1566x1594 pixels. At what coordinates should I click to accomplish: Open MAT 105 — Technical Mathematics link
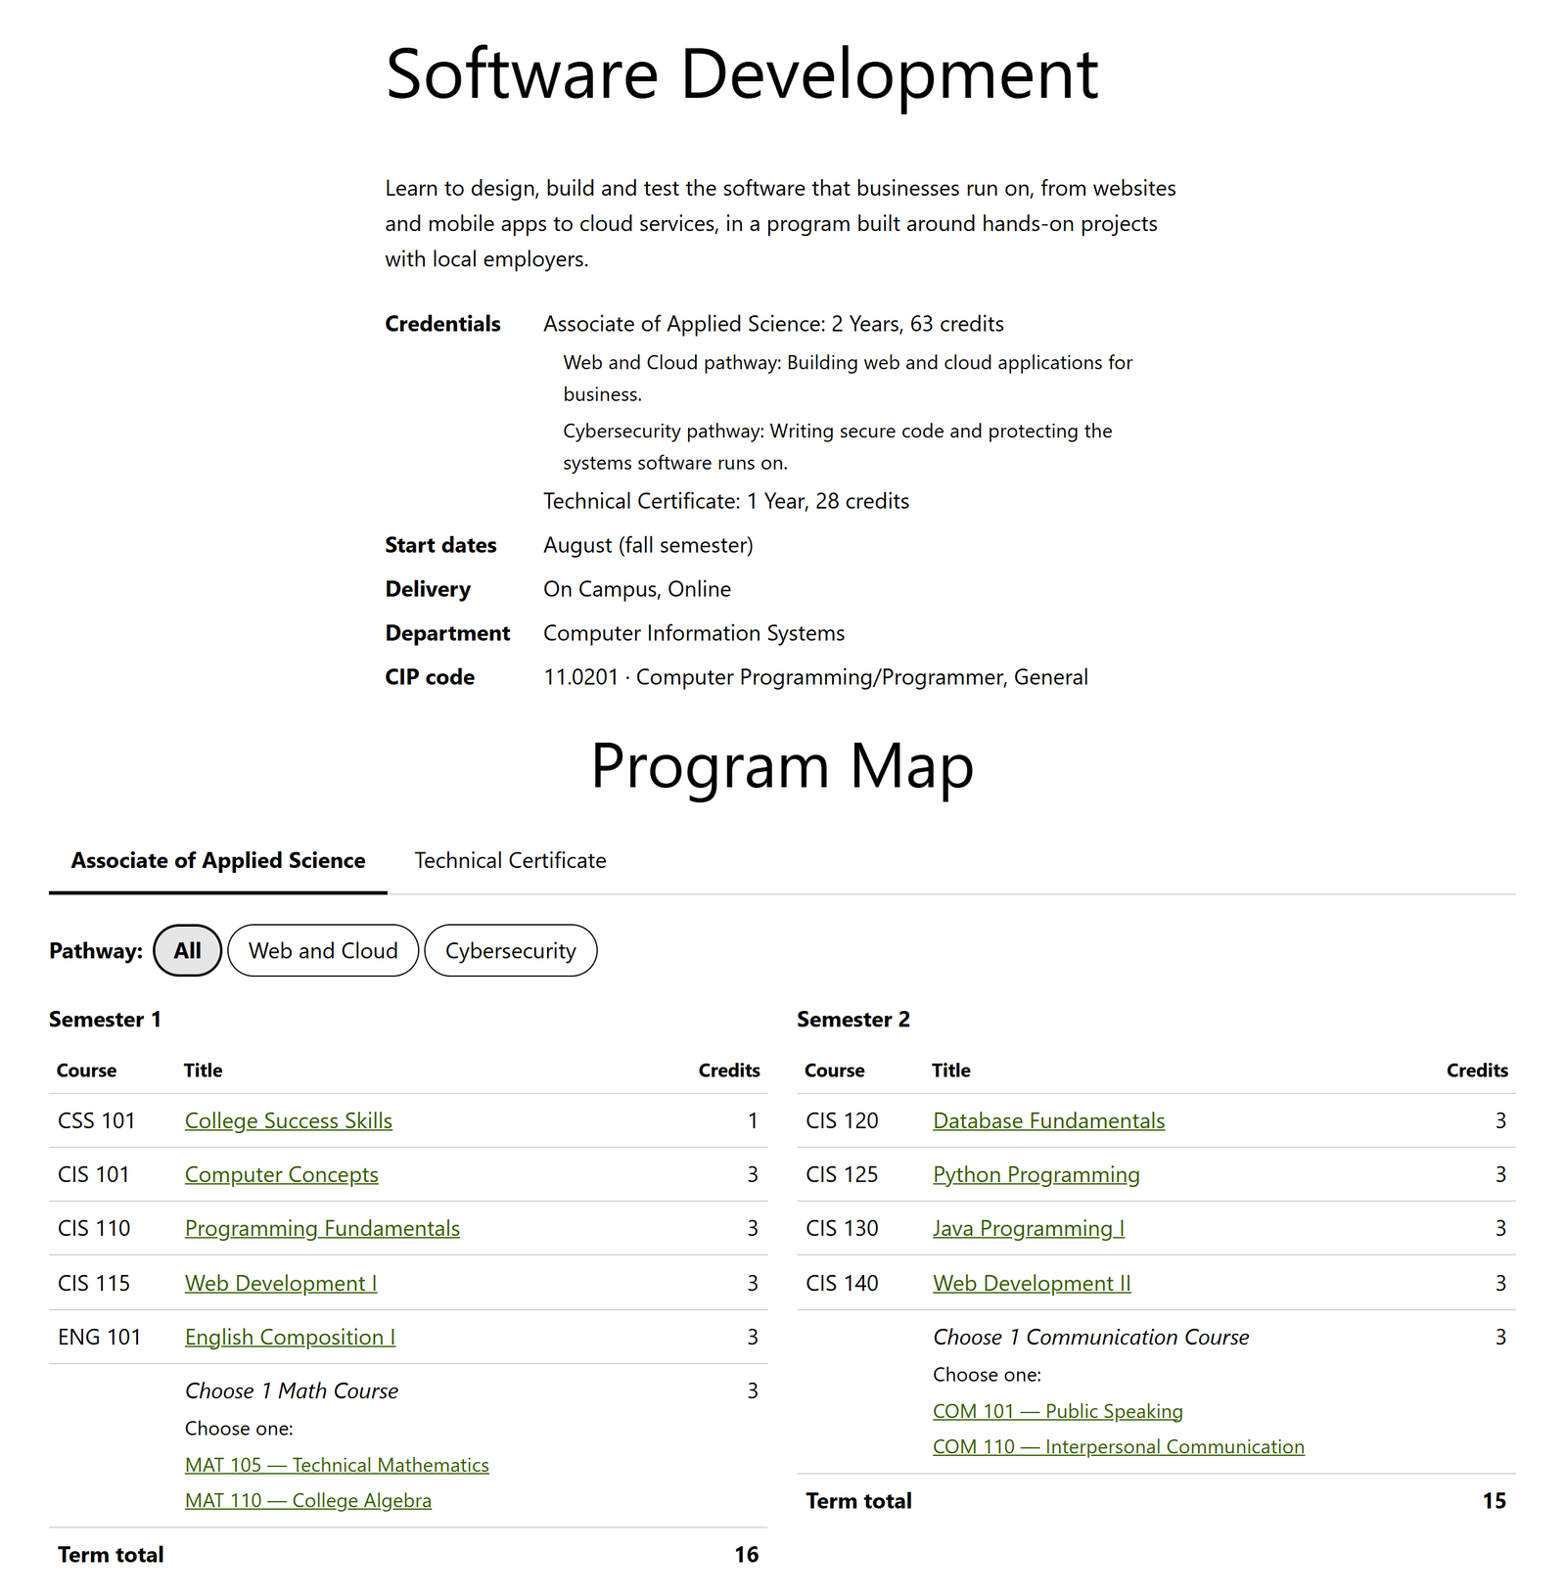pos(337,1465)
